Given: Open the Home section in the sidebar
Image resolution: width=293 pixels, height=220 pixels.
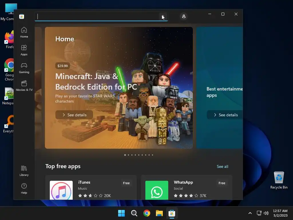Looking at the screenshot, I should (x=24, y=32).
